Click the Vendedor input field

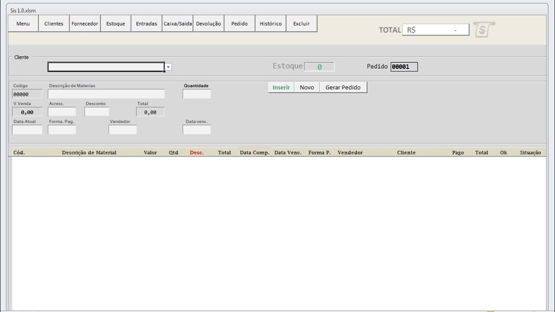[x=123, y=130]
